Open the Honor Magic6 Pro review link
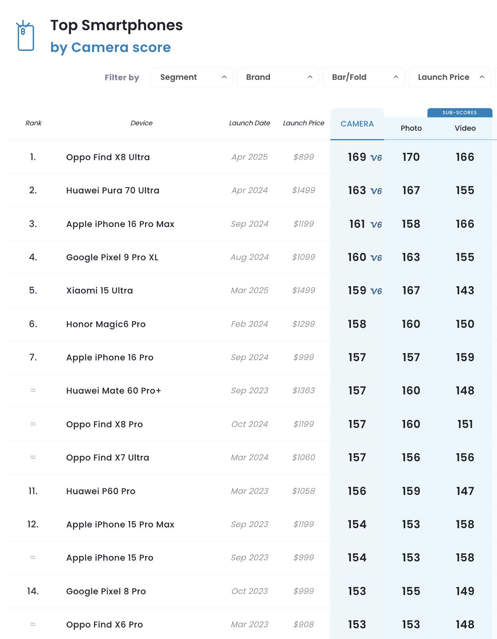Image resolution: width=497 pixels, height=639 pixels. pyautogui.click(x=106, y=324)
